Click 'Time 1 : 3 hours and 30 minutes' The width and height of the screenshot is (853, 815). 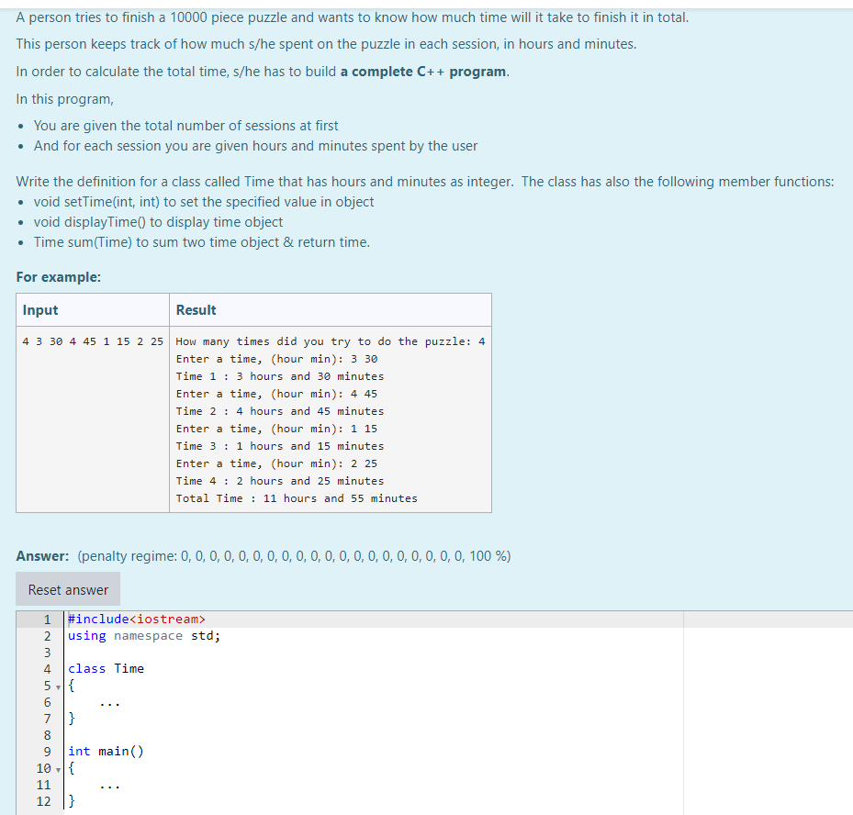[280, 376]
